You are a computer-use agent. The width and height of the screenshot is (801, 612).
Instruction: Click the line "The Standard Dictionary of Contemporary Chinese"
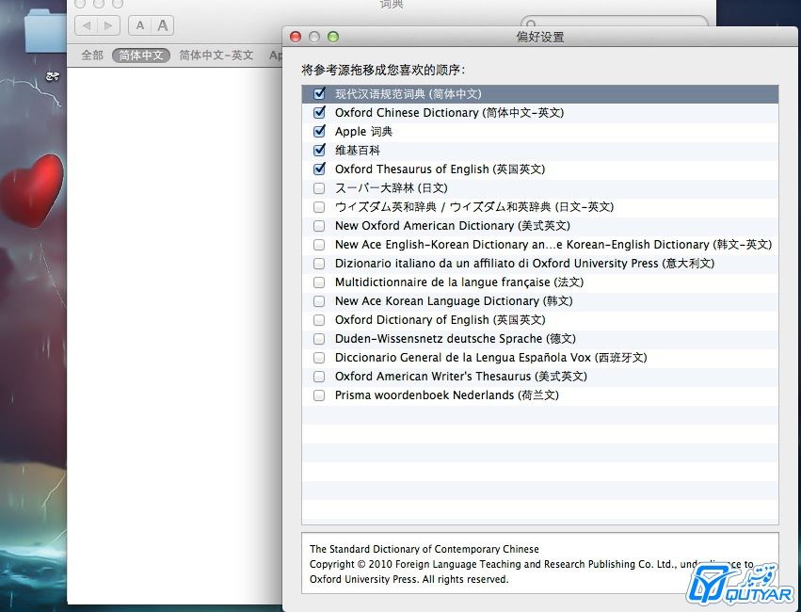pos(424,549)
